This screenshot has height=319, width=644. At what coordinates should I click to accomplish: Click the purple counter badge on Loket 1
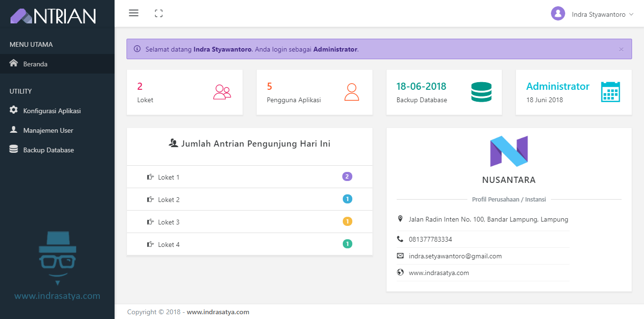click(347, 176)
